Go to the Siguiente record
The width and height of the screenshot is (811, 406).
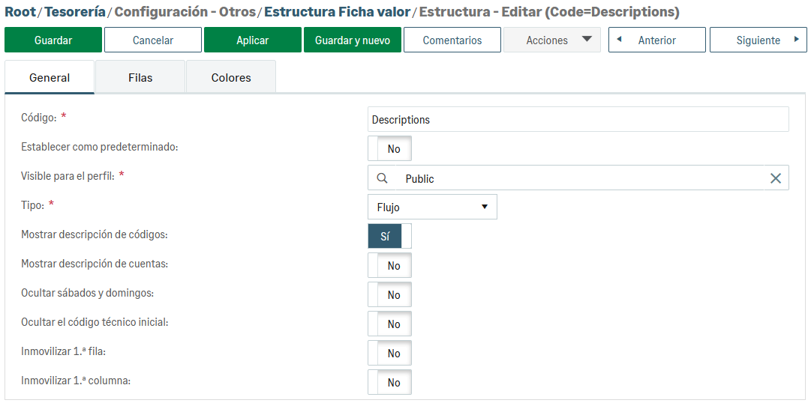758,40
